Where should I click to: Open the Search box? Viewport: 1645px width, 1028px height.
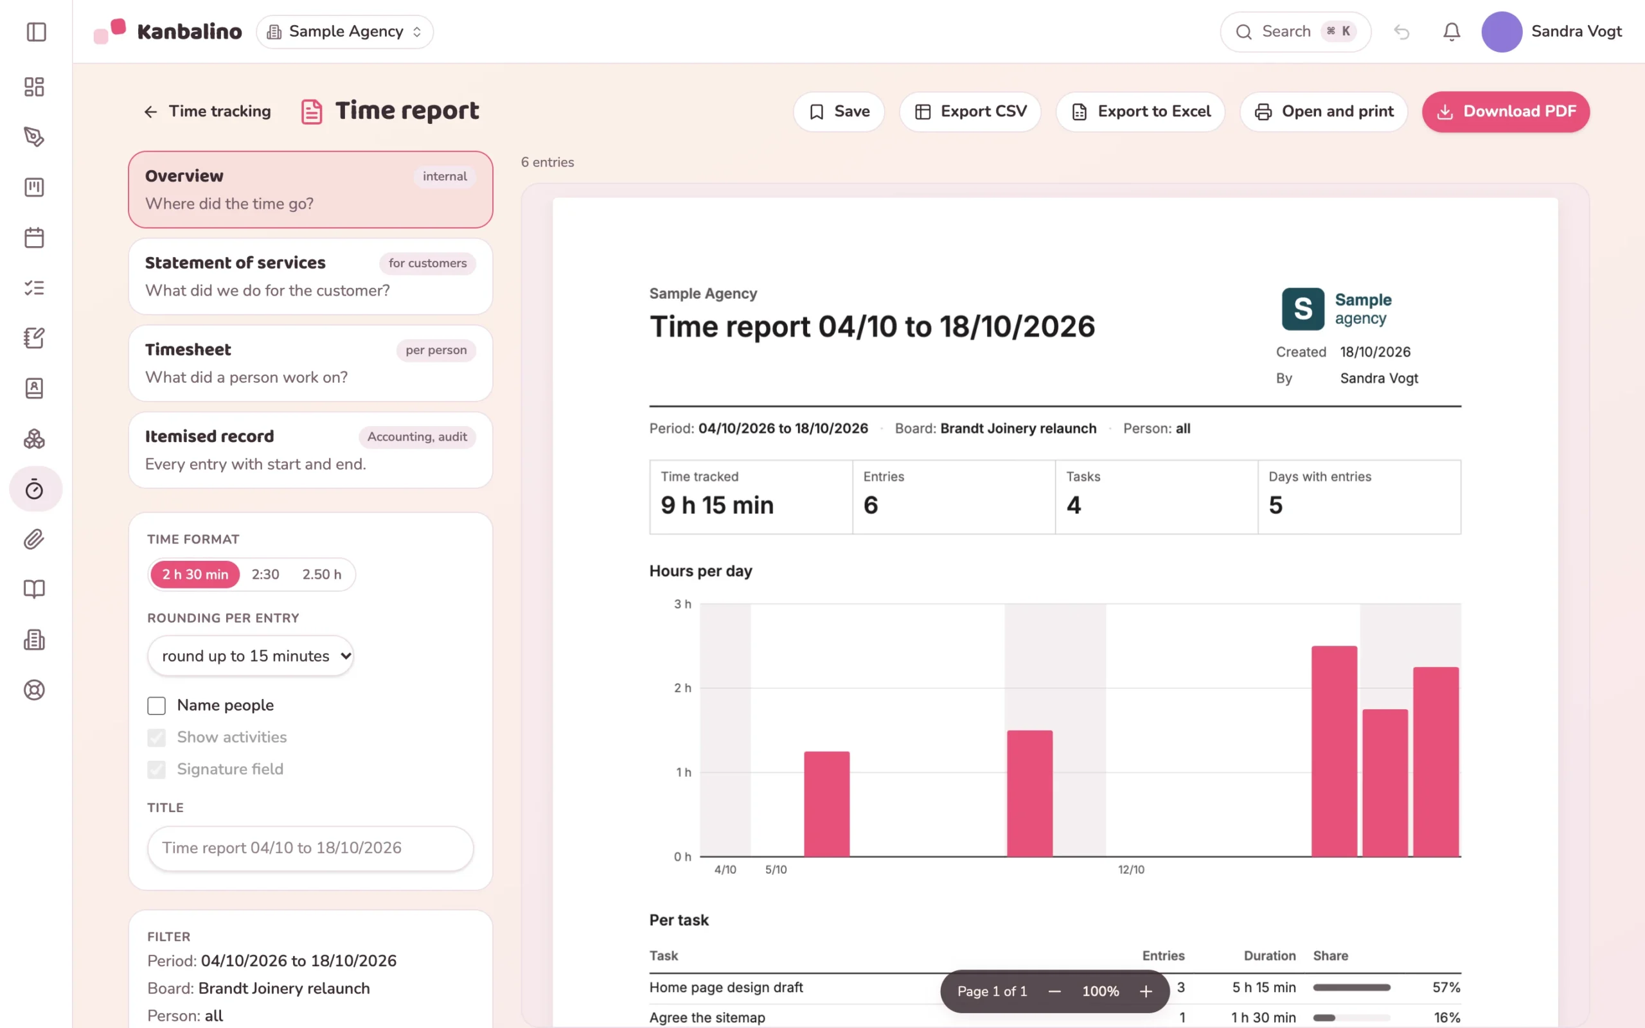(x=1295, y=32)
